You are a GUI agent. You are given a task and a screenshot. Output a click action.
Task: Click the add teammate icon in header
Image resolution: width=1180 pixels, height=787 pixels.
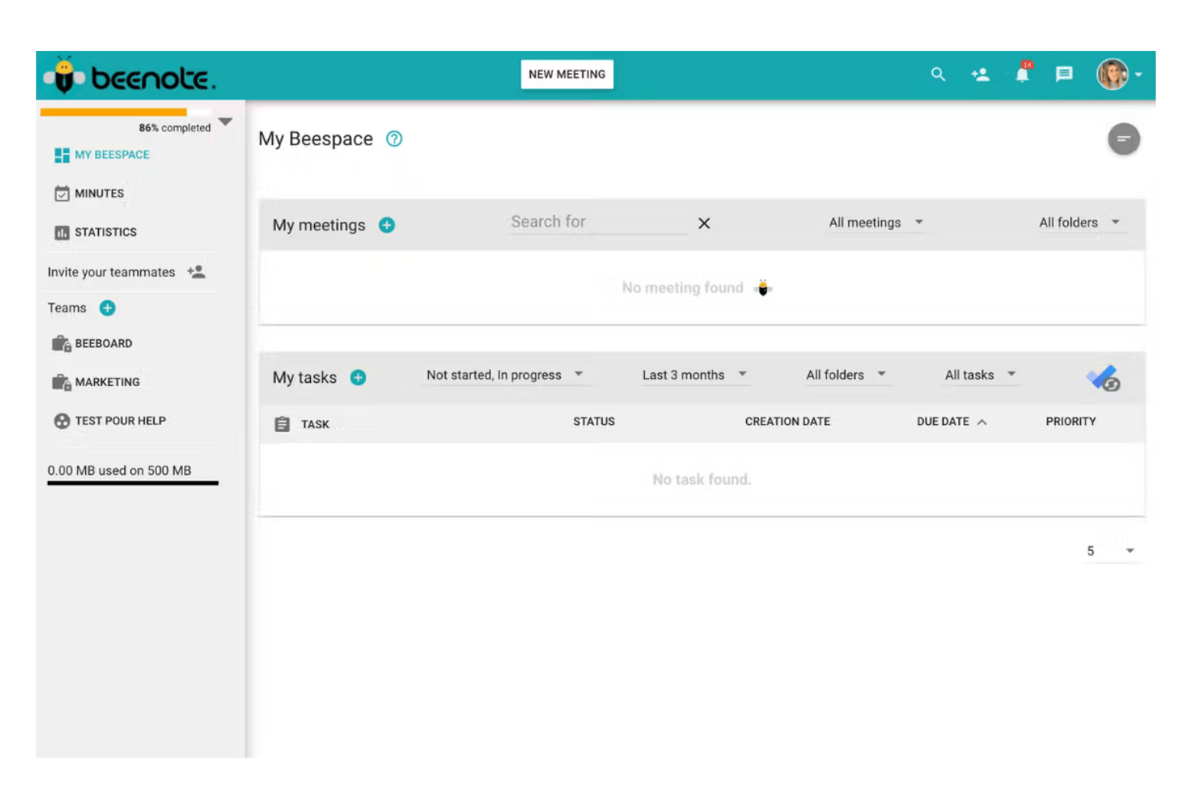coord(980,74)
